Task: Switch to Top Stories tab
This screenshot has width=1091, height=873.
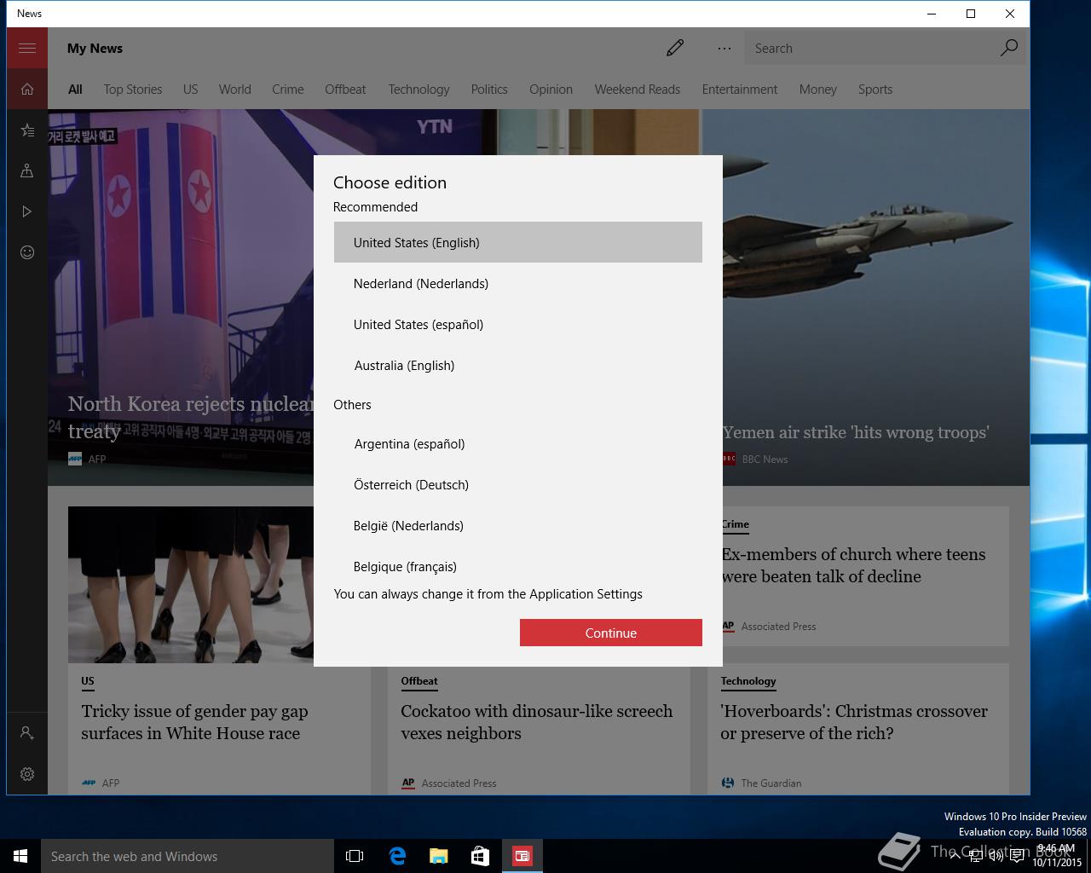Action: [133, 89]
